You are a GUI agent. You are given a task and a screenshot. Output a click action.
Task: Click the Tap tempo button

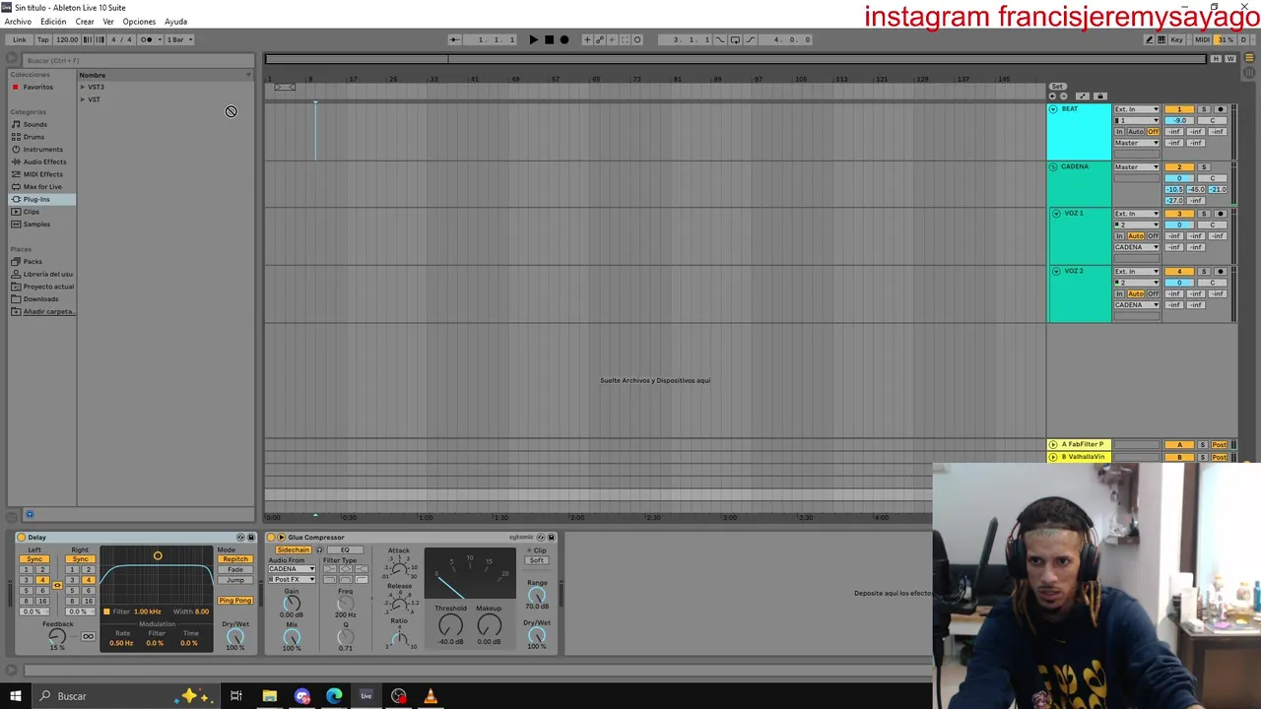(x=43, y=39)
